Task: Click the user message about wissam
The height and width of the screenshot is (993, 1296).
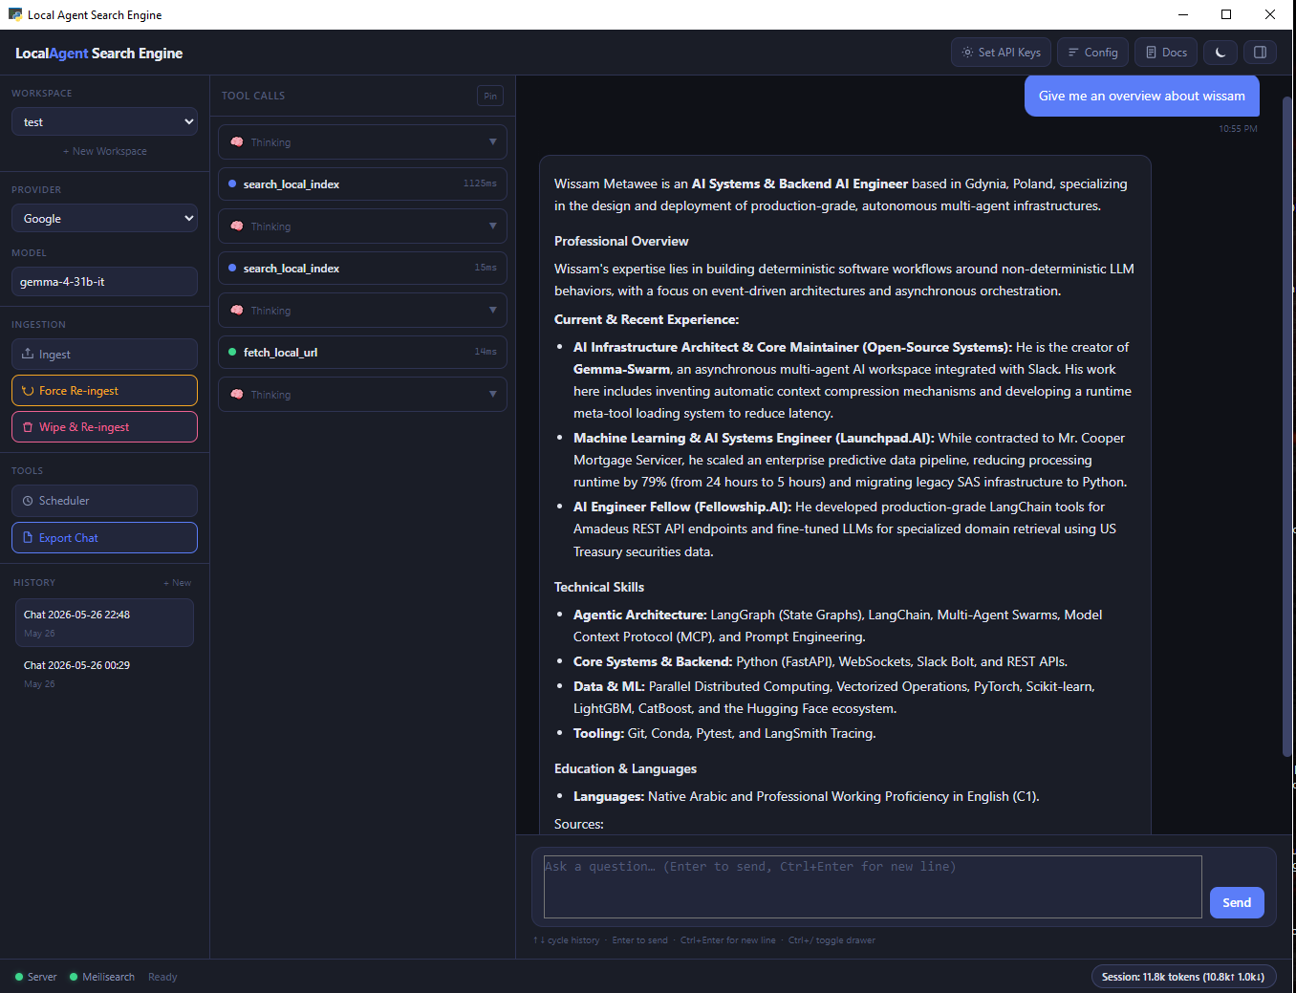Action: (1142, 96)
